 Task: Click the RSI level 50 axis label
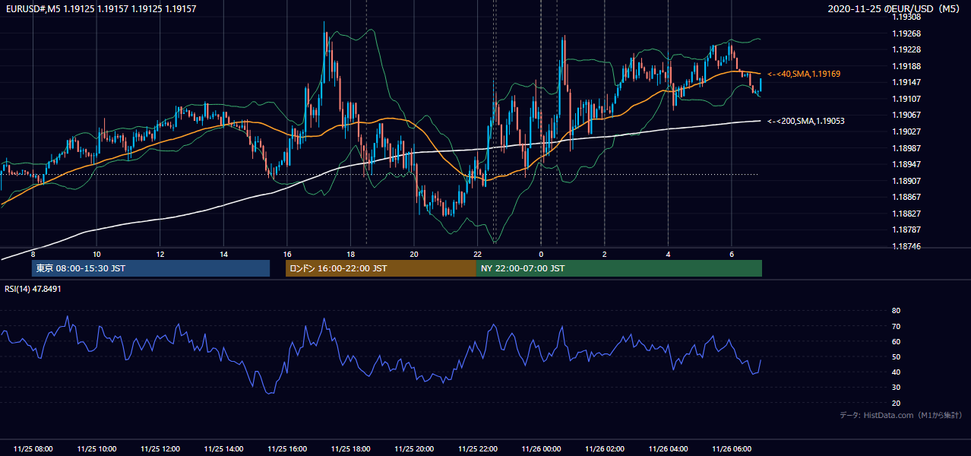tap(896, 356)
